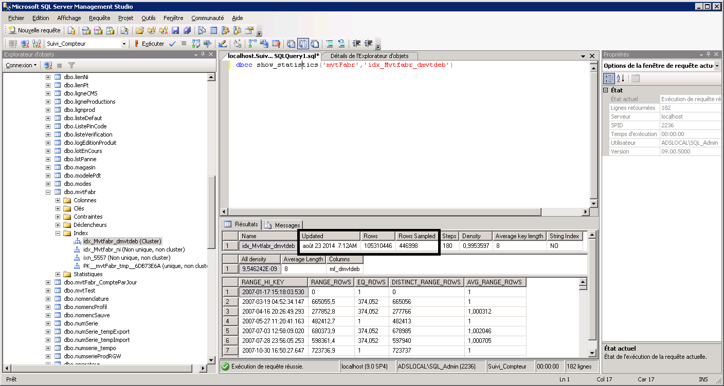Expand the Colonnes folder
Image resolution: width=724 pixels, height=386 pixels.
[x=58, y=200]
